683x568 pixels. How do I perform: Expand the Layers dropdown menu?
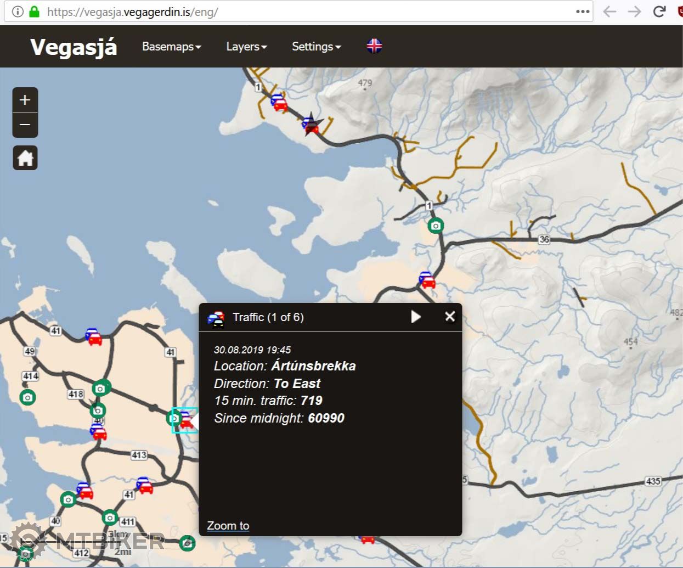(246, 47)
